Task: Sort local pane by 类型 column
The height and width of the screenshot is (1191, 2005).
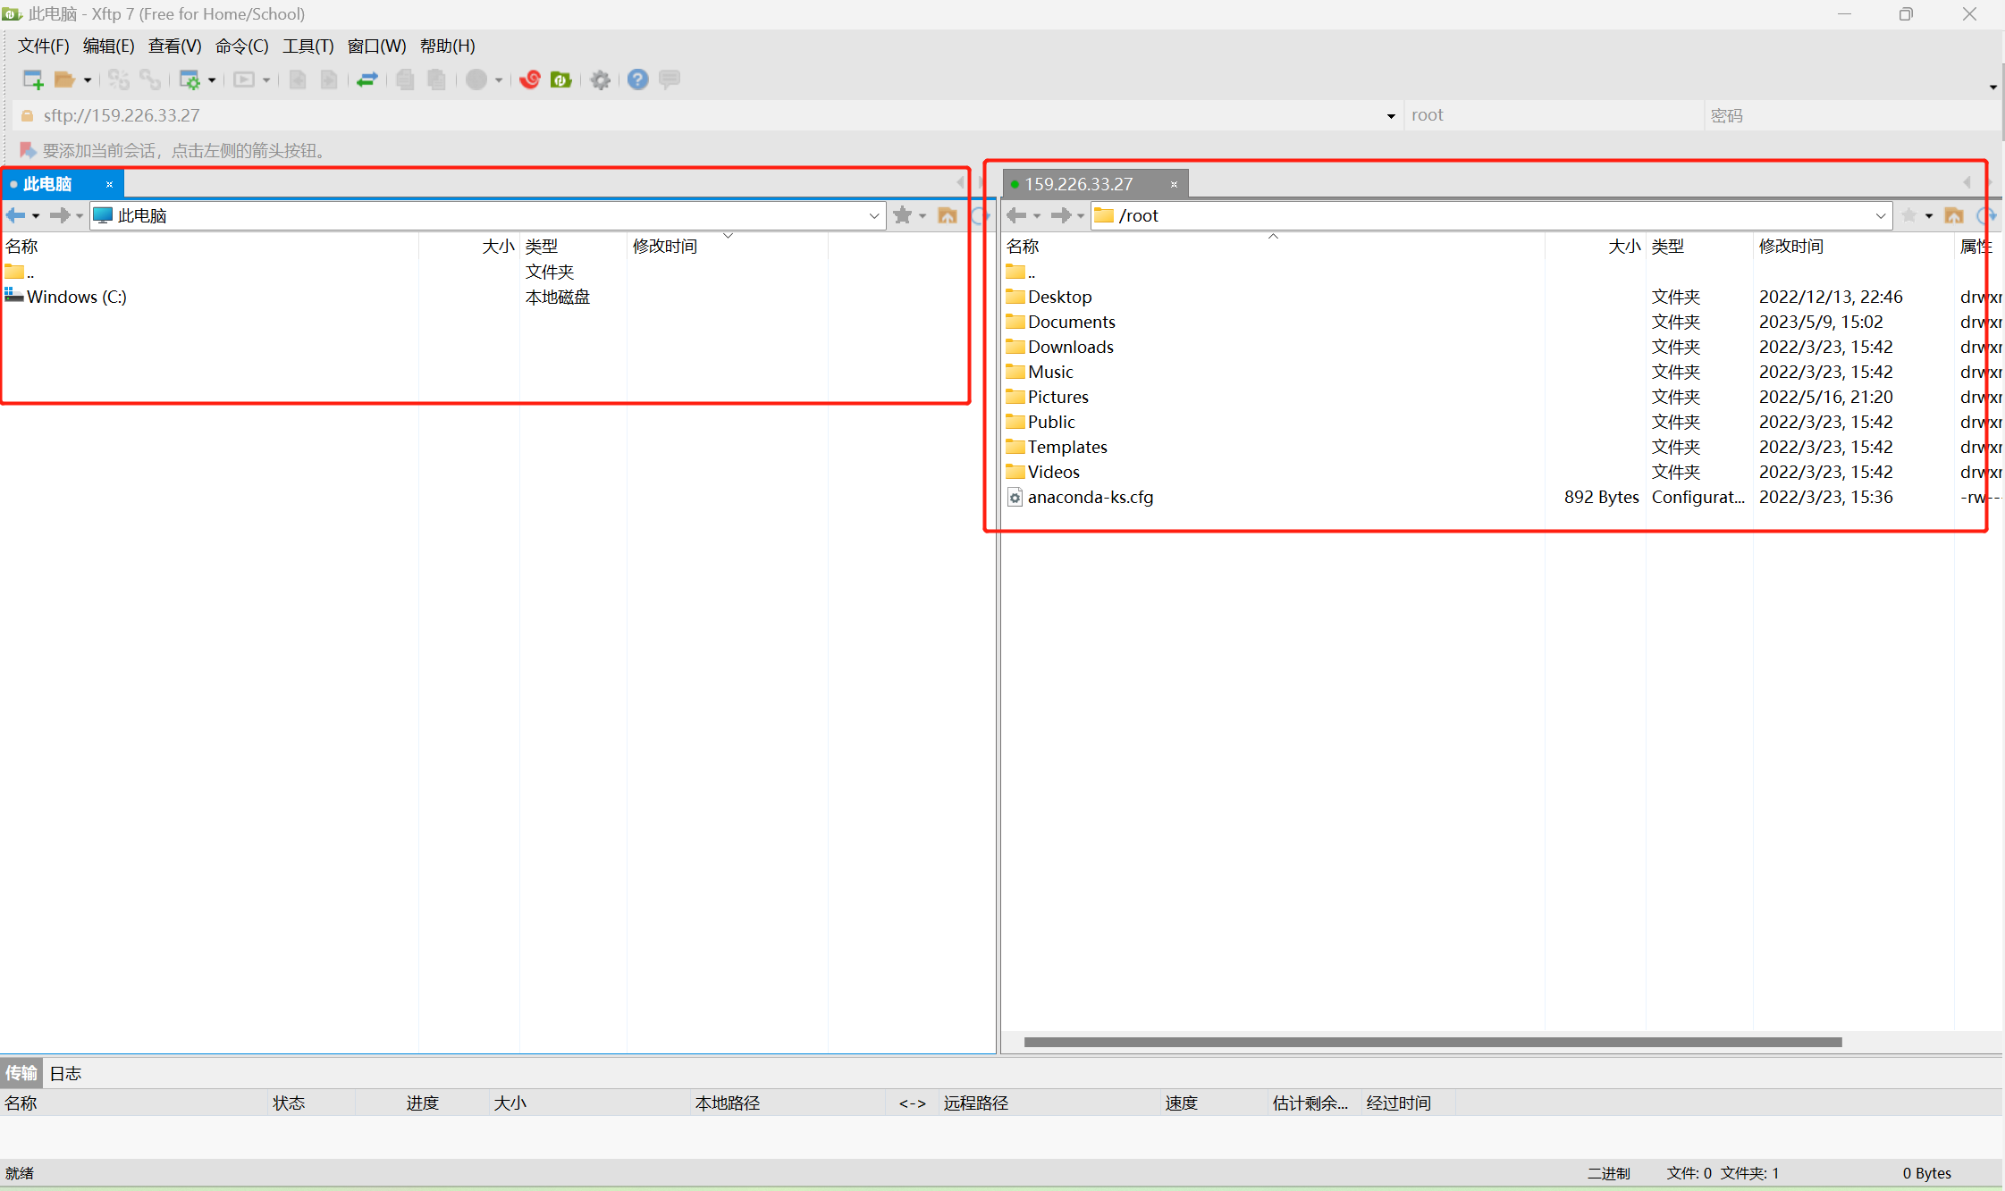Action: [x=573, y=246]
